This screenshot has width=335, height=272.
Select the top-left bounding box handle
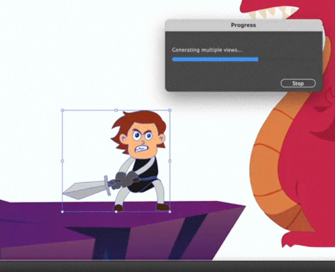[x=62, y=111]
